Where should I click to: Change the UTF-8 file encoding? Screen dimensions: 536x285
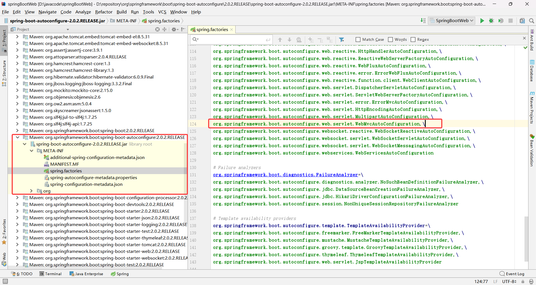coord(509,281)
